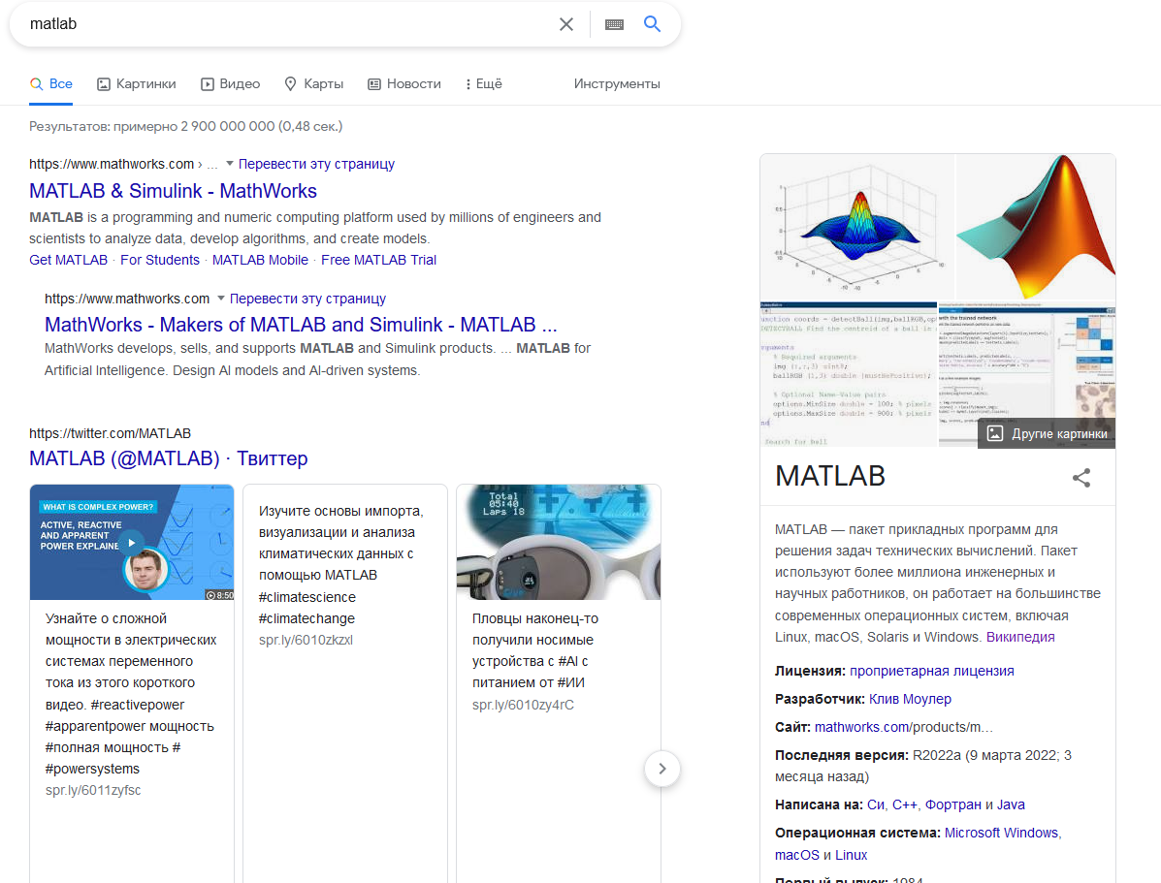Image resolution: width=1161 pixels, height=883 pixels.
Task: Open the Видео tab
Action: pyautogui.click(x=230, y=84)
